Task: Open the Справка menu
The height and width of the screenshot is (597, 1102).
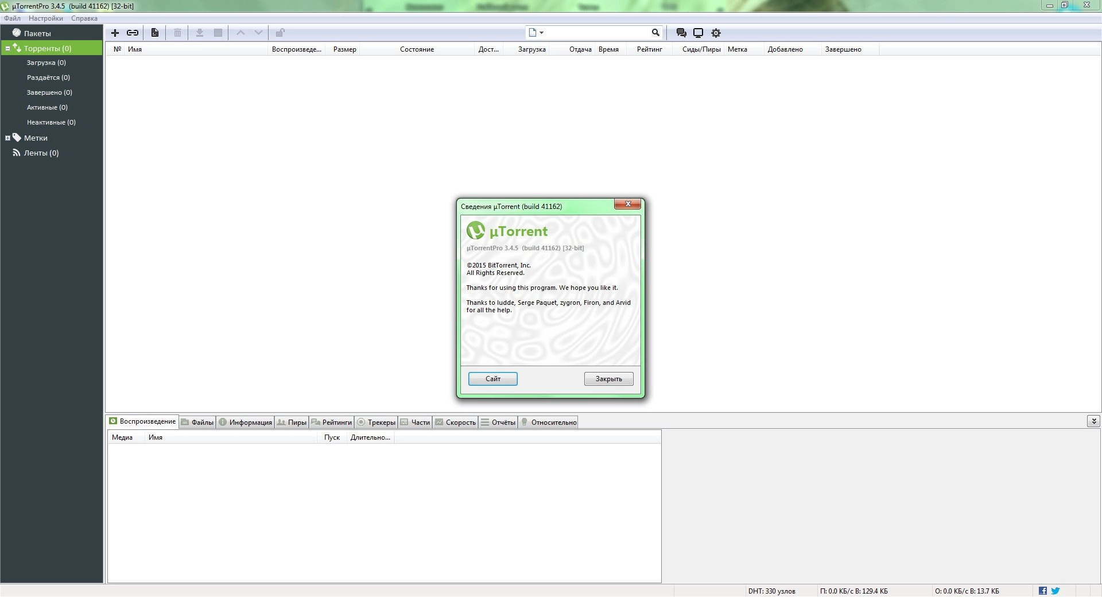Action: [x=84, y=18]
